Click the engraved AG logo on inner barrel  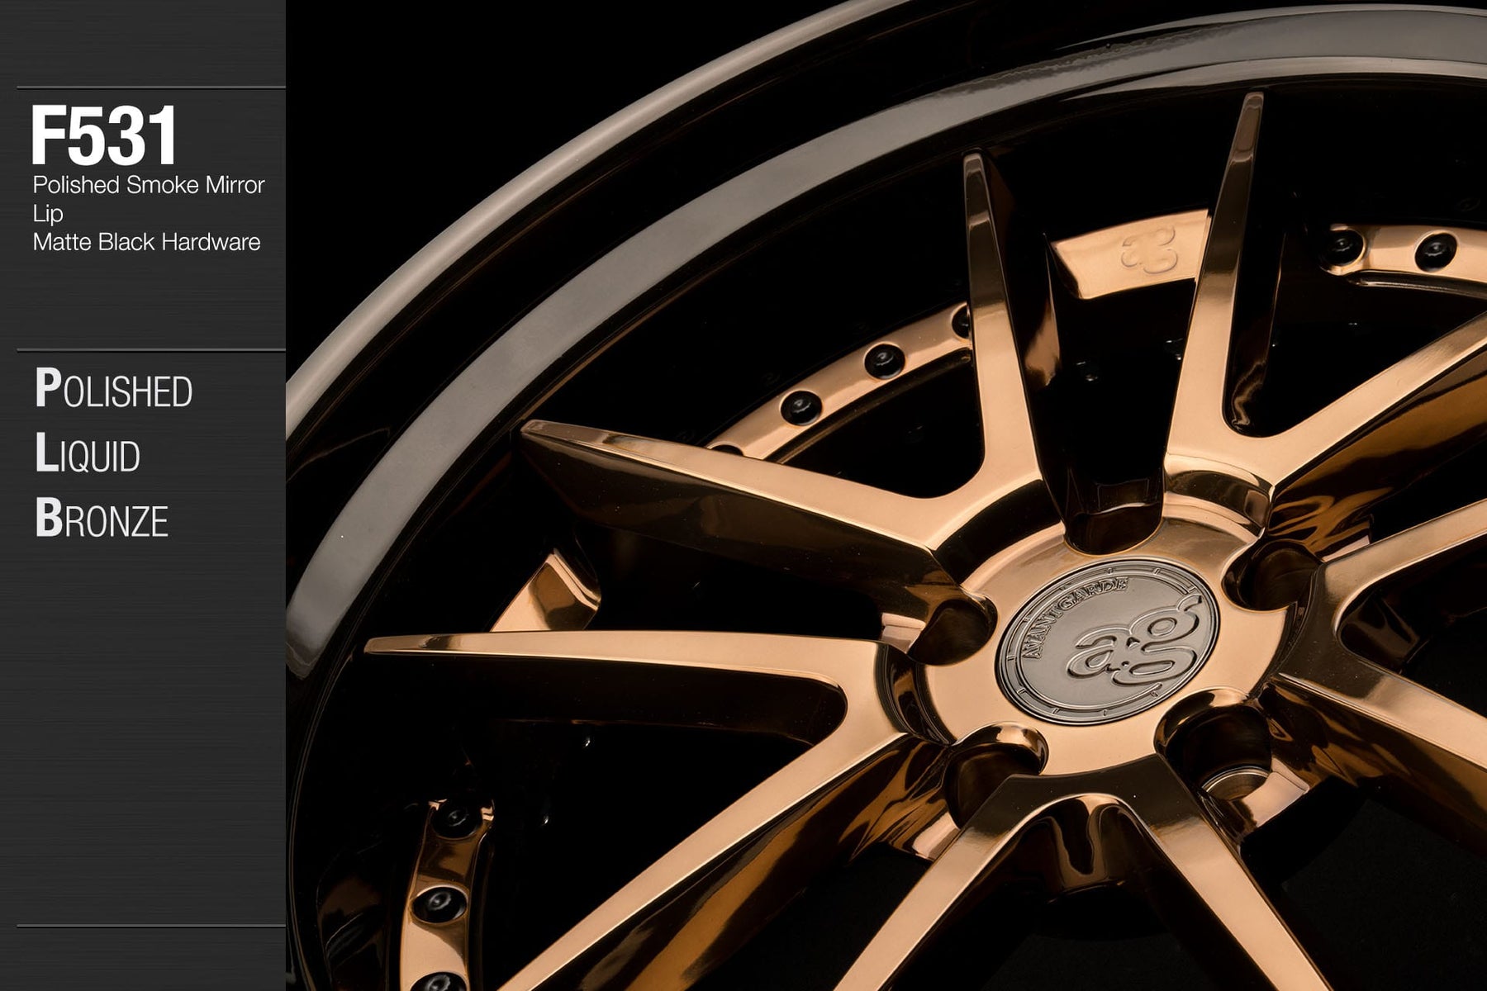click(x=1148, y=252)
